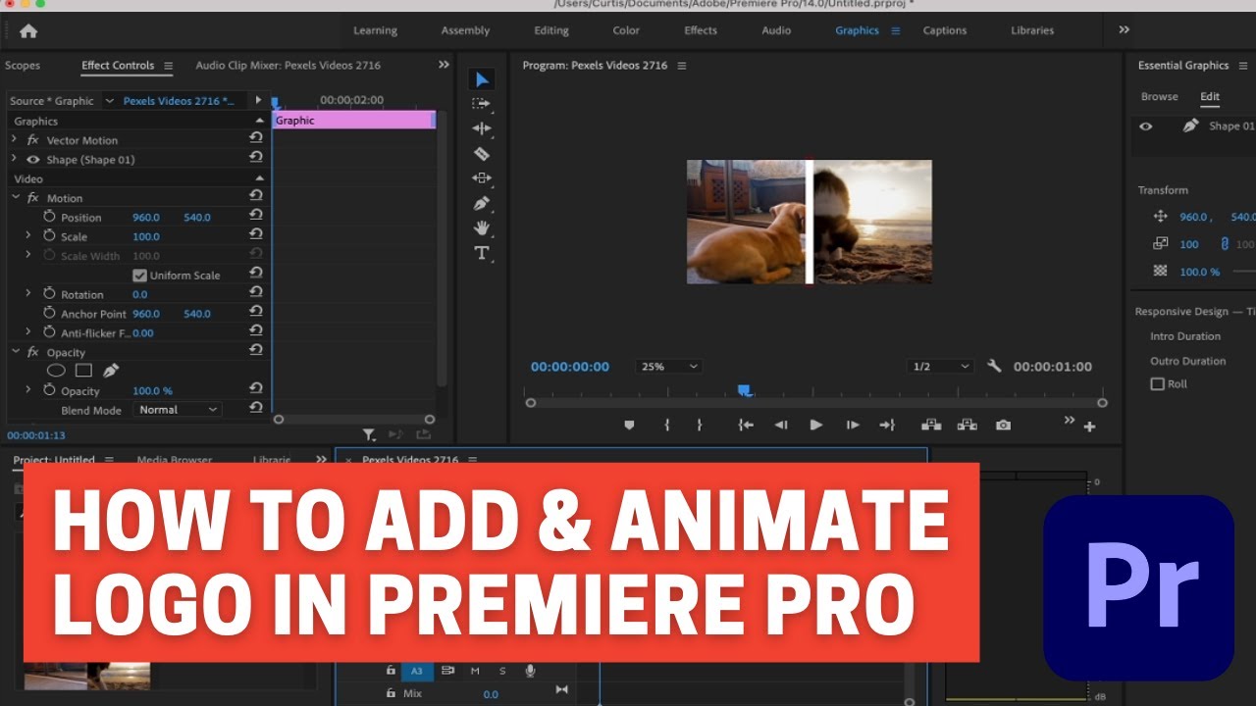Create a 4-point rectangle mask under Opacity
Screen dimensions: 1256x706
83,371
